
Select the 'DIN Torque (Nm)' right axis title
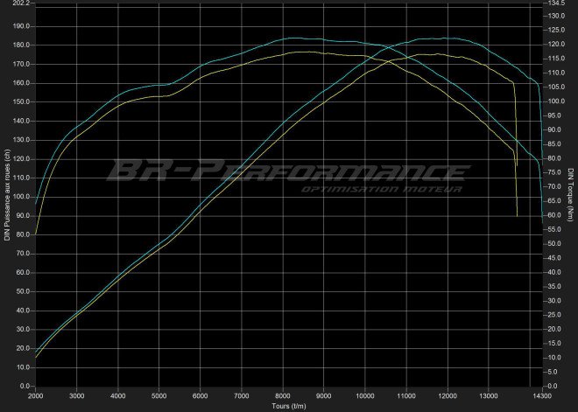coord(571,194)
